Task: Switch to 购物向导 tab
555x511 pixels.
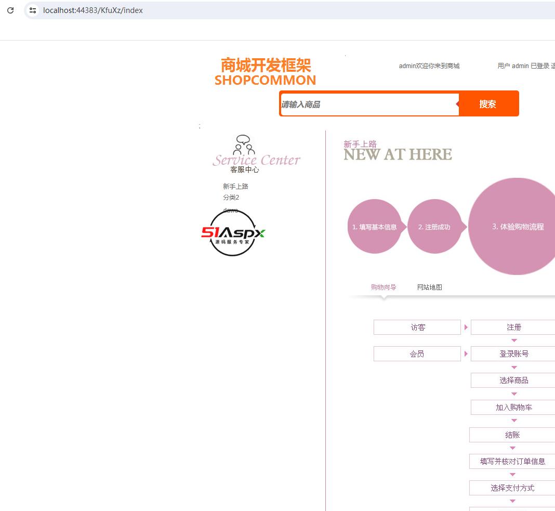Action: click(x=384, y=287)
